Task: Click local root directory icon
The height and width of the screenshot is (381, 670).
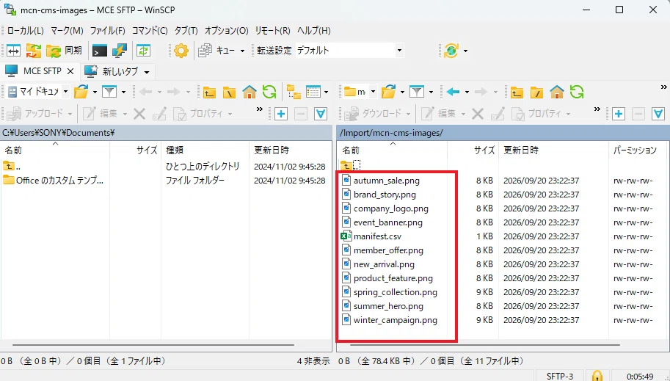Action: click(x=229, y=92)
